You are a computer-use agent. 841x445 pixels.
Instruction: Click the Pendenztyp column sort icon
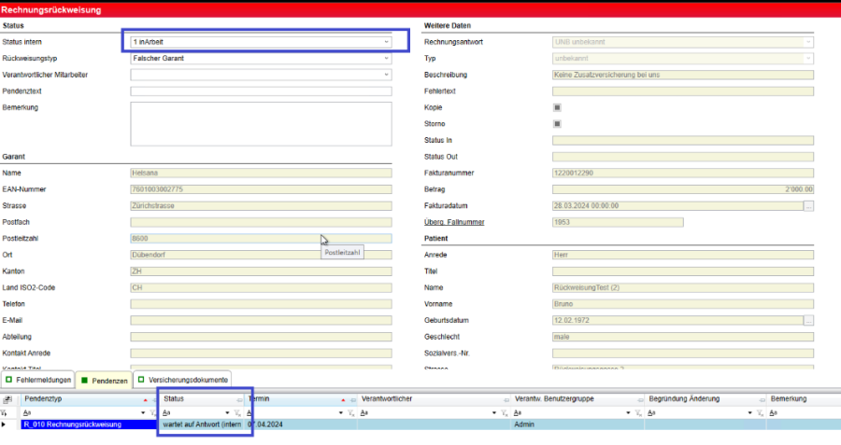click(145, 399)
